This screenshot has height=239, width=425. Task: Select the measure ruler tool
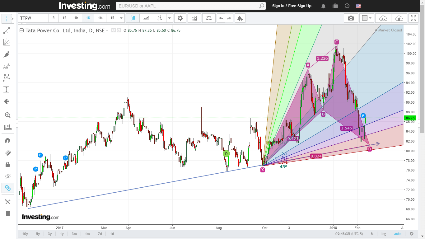8,127
